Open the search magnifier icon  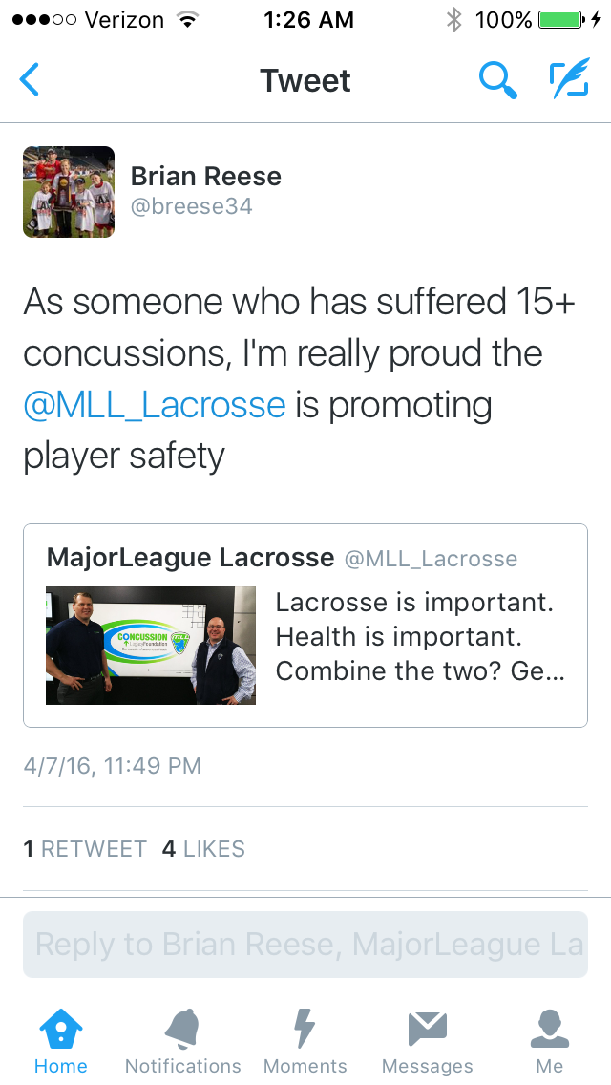(497, 80)
